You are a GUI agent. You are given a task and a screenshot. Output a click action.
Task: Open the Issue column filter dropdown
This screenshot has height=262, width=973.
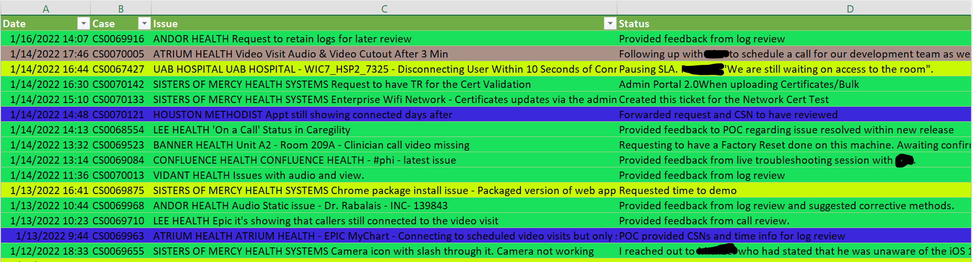pos(610,24)
